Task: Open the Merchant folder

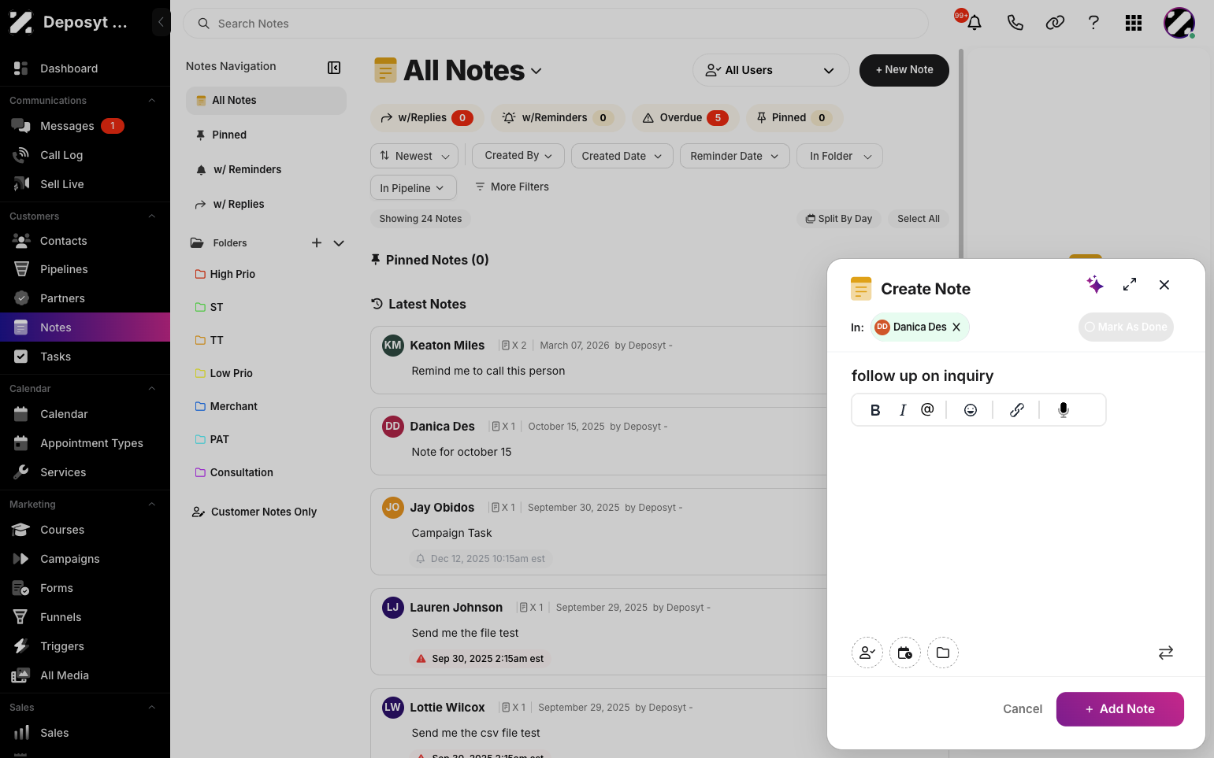Action: [x=226, y=406]
